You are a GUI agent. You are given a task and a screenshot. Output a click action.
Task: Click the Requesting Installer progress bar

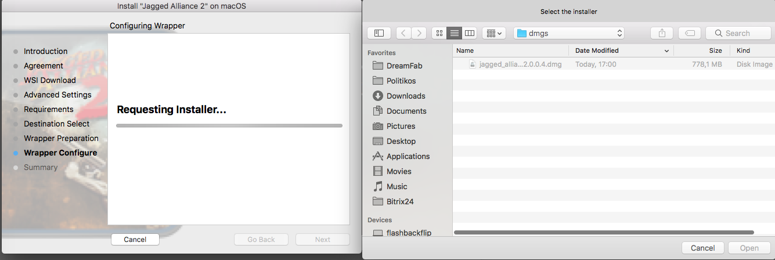[x=229, y=125]
